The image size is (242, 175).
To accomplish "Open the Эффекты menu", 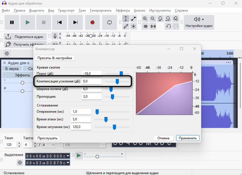I will [122, 10].
